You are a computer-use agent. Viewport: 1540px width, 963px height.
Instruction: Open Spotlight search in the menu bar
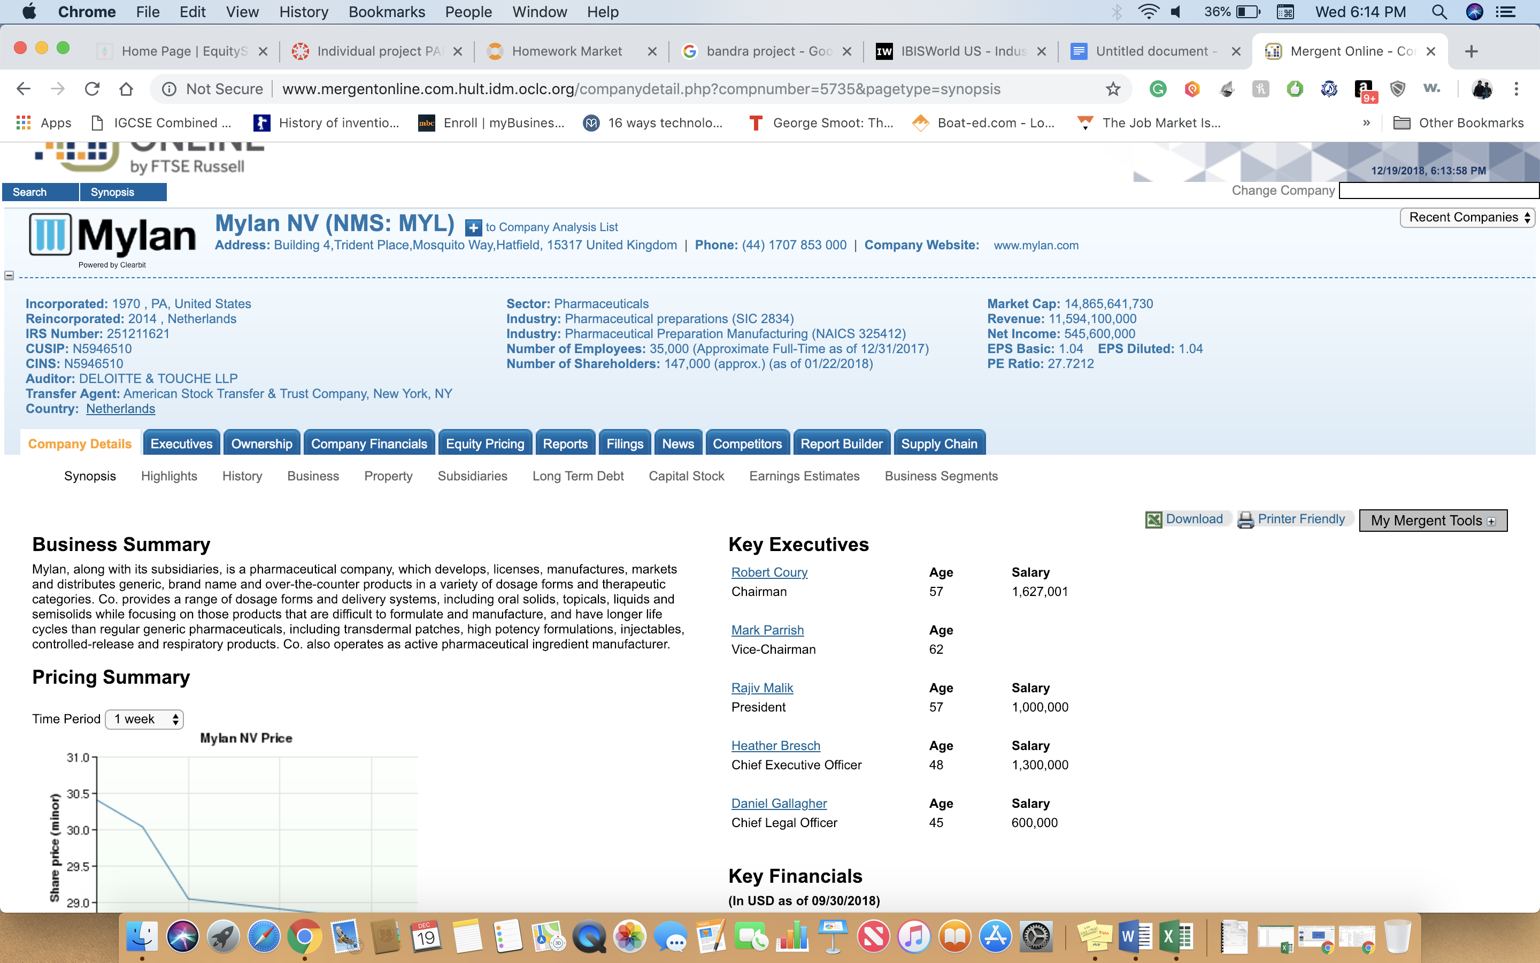tap(1439, 12)
